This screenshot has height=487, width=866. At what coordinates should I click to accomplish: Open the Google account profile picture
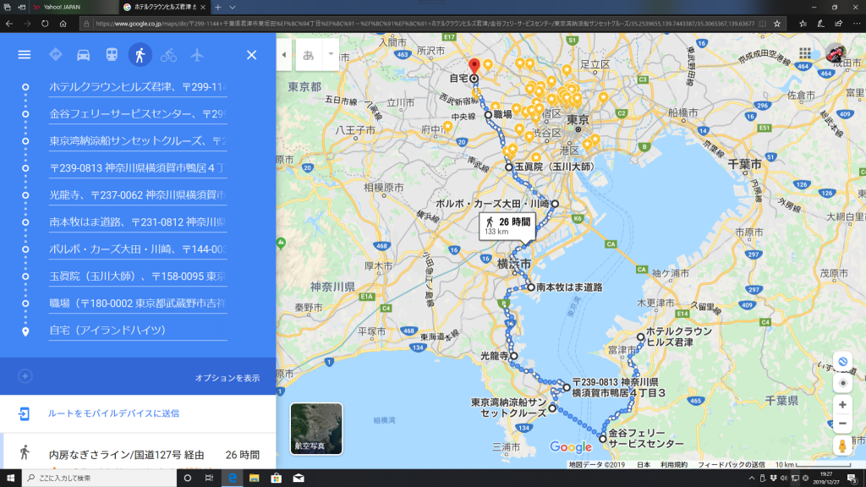tap(835, 53)
